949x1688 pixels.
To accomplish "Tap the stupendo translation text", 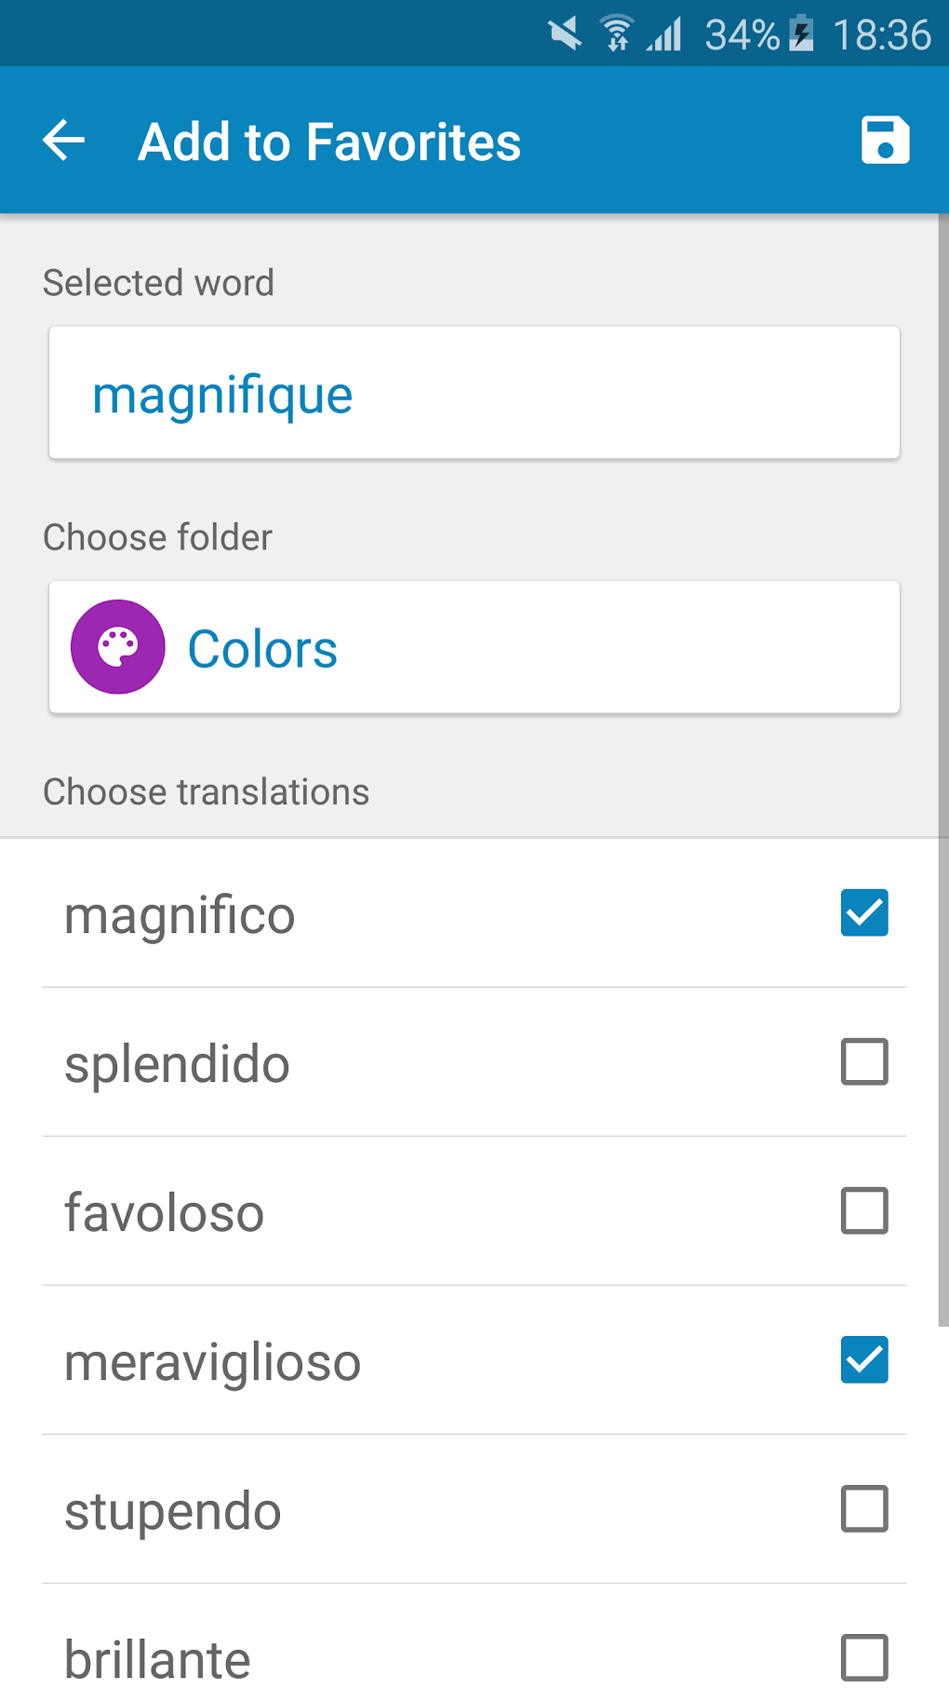I will tap(173, 1510).
